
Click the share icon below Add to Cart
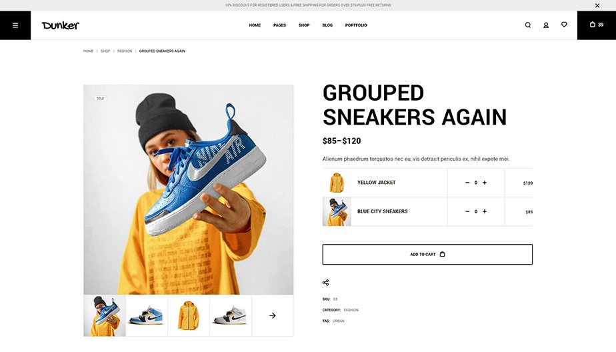(326, 283)
